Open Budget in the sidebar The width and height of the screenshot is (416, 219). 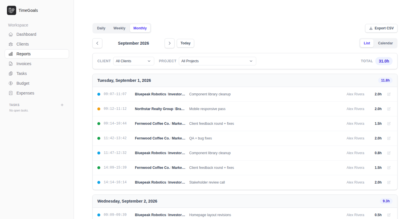[x=37, y=83]
